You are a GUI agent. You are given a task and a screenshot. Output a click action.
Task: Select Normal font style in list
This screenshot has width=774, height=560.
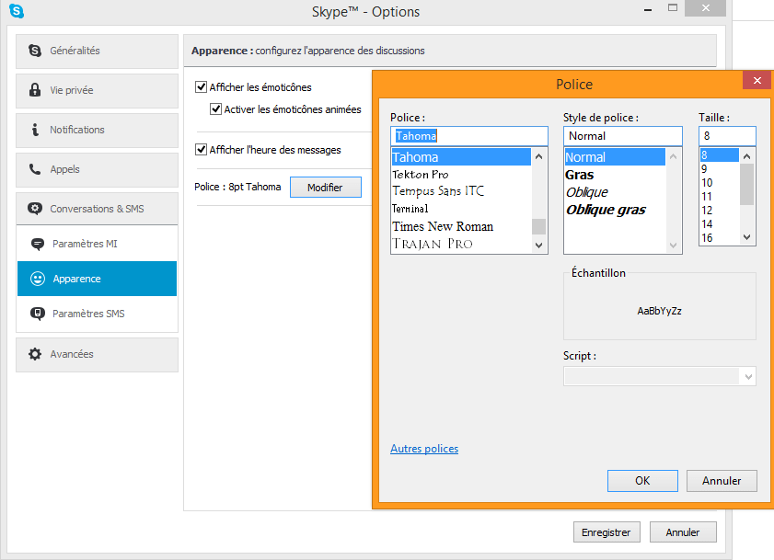pyautogui.click(x=615, y=157)
